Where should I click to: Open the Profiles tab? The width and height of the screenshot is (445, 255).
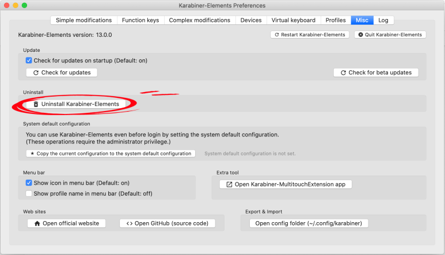coord(336,20)
